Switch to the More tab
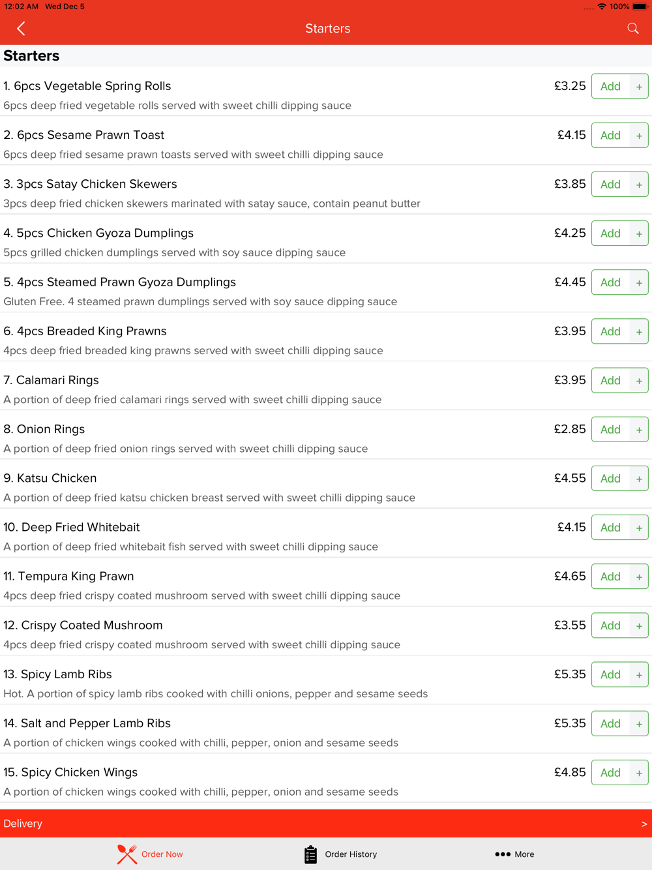The image size is (652, 870). click(514, 854)
